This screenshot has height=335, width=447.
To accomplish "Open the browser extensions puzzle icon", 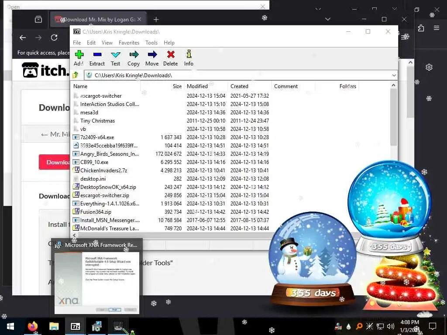I will point(421,28).
